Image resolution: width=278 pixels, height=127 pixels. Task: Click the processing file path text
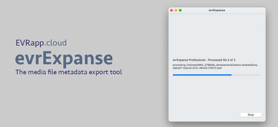point(215,66)
